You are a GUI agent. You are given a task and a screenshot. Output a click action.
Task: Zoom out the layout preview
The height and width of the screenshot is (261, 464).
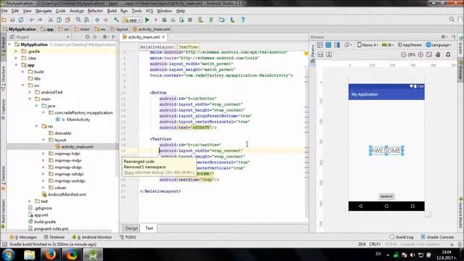pyautogui.click(x=403, y=55)
